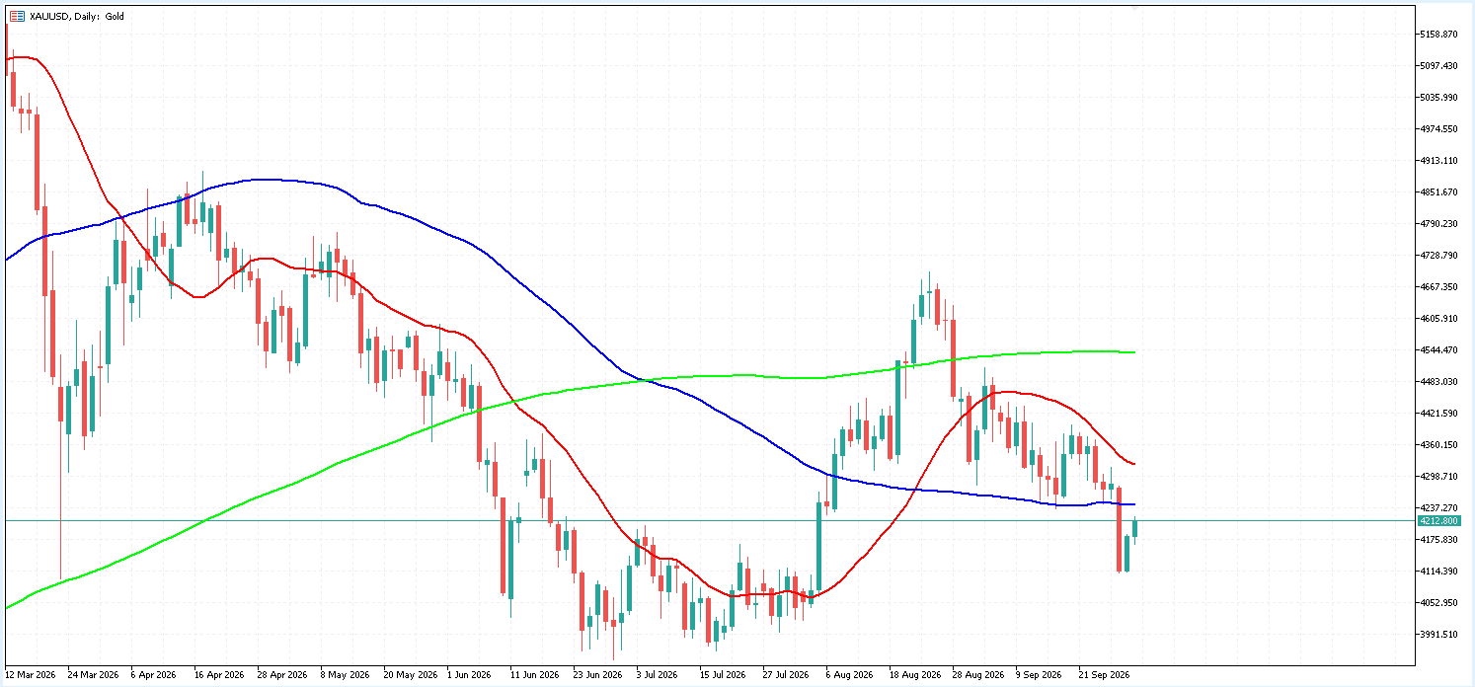
Task: Click the 6 Apr 2026 date label
Action: click(x=154, y=676)
